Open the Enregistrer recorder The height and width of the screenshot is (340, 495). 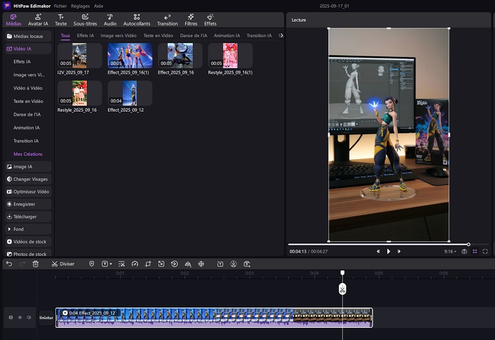pyautogui.click(x=28, y=204)
